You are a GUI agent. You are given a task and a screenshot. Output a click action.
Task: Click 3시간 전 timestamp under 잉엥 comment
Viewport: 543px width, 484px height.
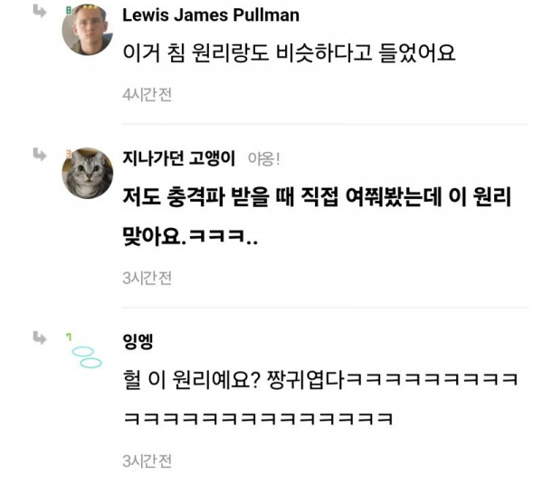click(147, 460)
